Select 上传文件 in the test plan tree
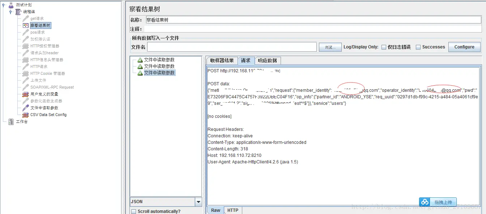The image size is (486, 214). tap(38, 81)
